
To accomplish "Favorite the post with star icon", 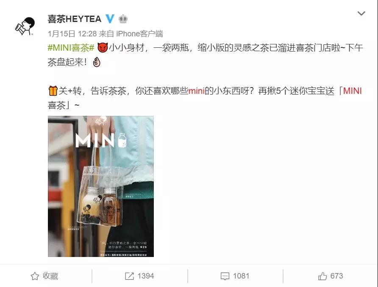I will [35, 276].
